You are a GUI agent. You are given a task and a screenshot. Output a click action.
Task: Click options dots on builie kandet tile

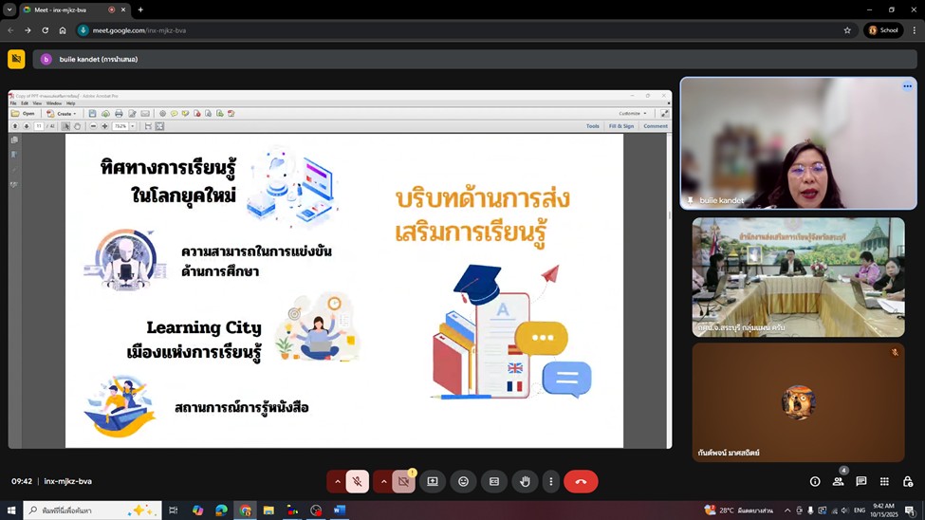pyautogui.click(x=907, y=86)
